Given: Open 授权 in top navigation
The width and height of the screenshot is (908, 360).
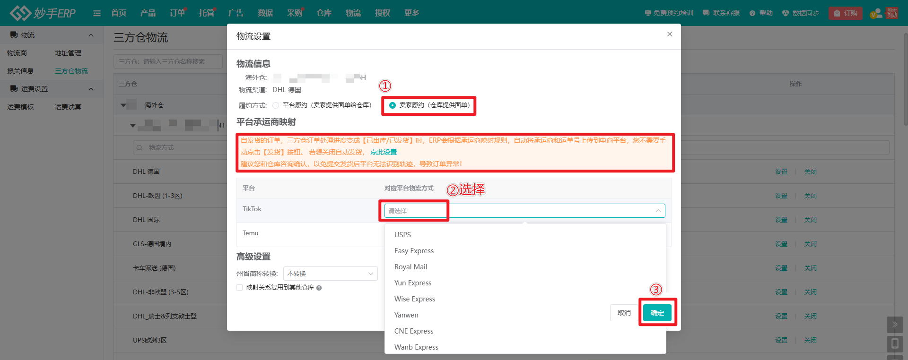Looking at the screenshot, I should [383, 13].
